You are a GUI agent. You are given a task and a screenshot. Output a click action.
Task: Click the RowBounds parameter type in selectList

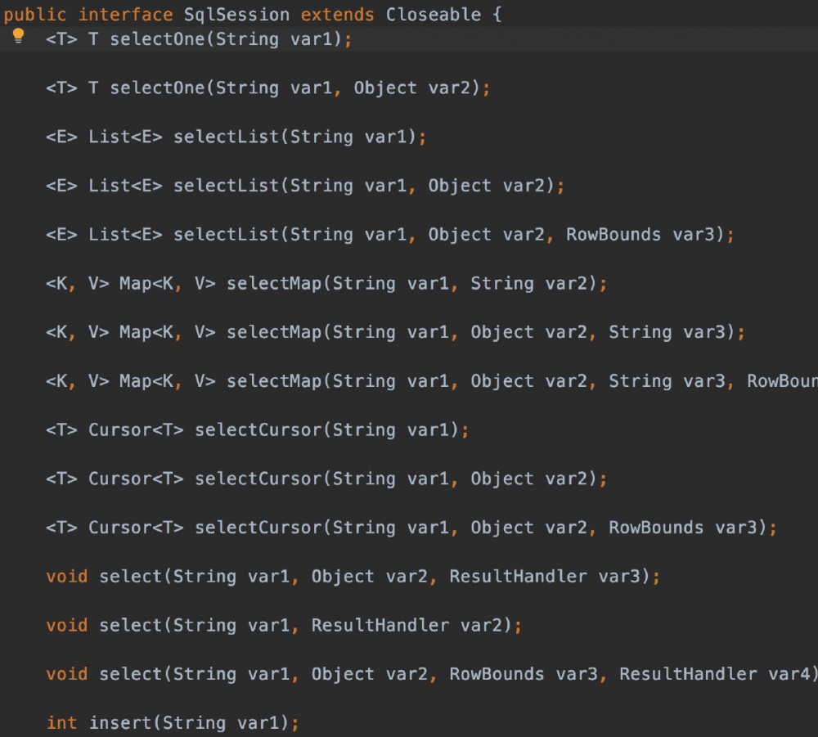pyautogui.click(x=616, y=234)
